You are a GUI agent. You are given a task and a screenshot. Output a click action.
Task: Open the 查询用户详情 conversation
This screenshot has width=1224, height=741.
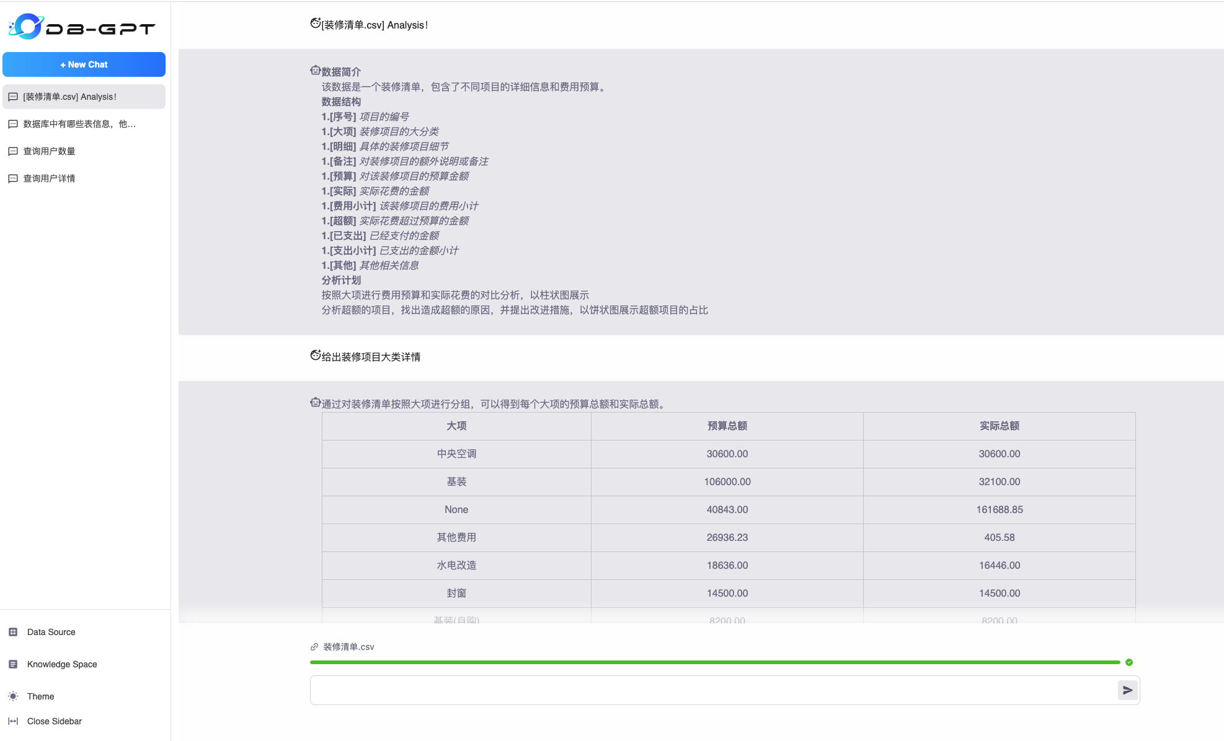tap(49, 178)
